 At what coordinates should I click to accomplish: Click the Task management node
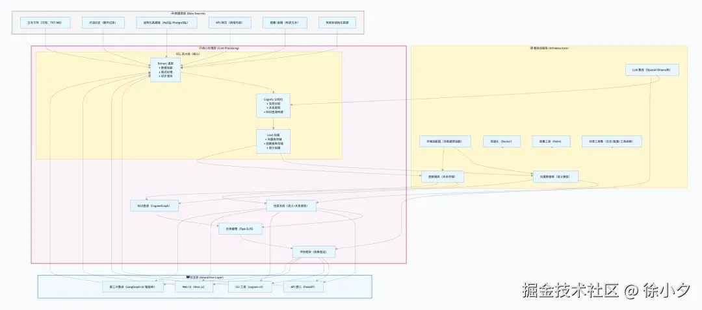pos(240,229)
